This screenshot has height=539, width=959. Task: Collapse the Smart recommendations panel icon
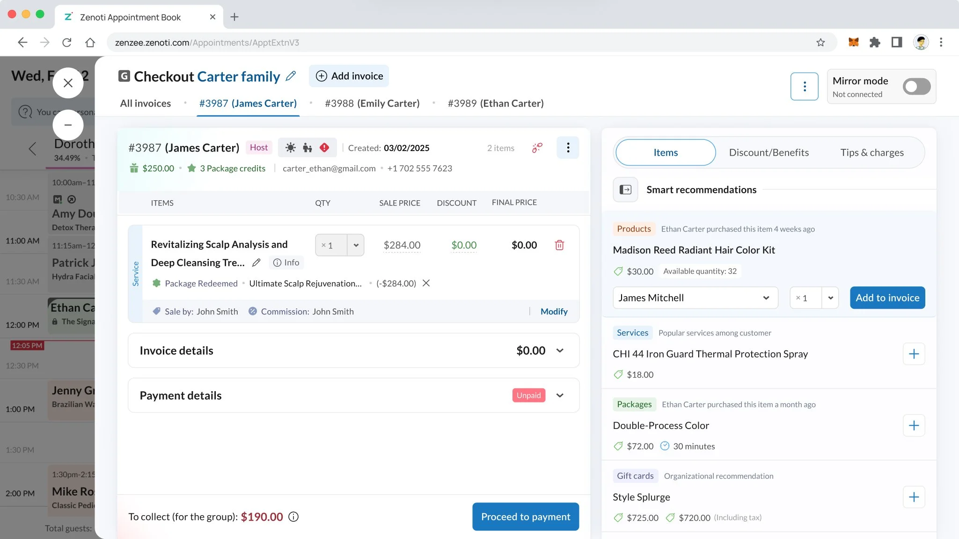click(625, 189)
